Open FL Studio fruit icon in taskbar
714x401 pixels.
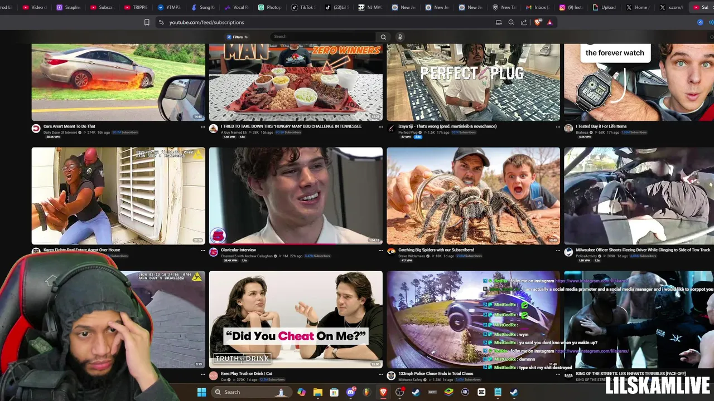[x=367, y=392]
